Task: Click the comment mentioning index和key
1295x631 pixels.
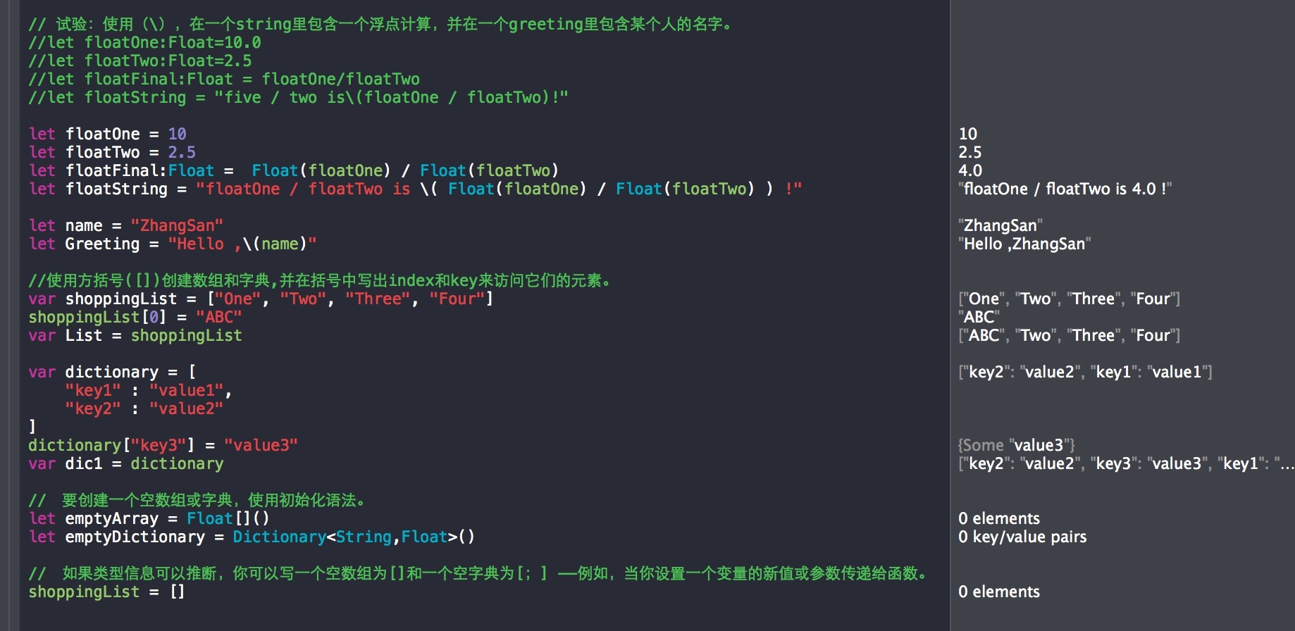Action: click(x=321, y=280)
